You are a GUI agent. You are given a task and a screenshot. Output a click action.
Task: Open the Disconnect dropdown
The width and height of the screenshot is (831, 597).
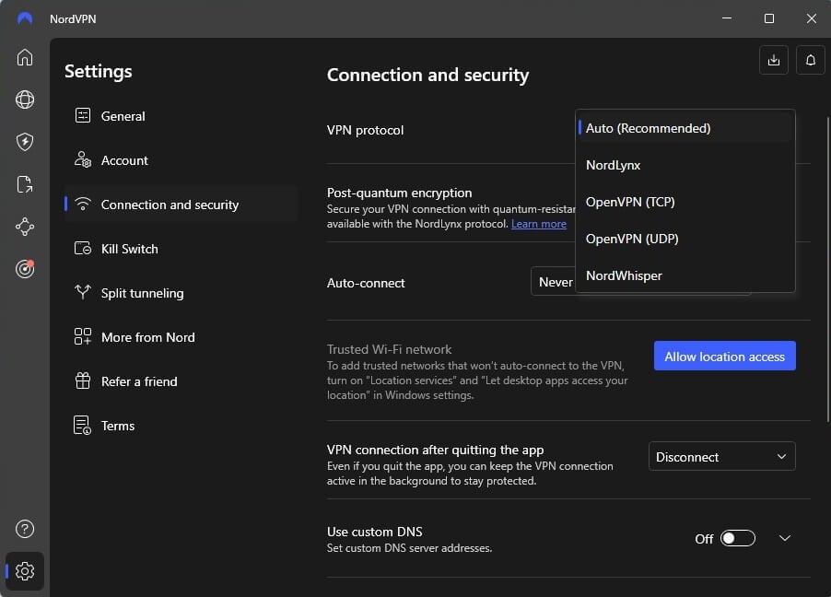tap(721, 456)
